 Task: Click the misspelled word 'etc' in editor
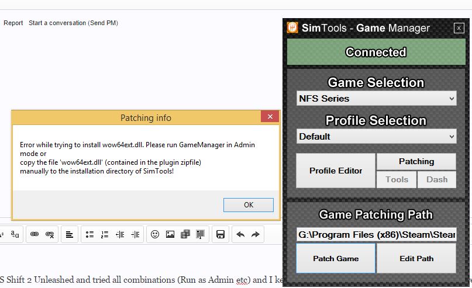click(x=242, y=280)
